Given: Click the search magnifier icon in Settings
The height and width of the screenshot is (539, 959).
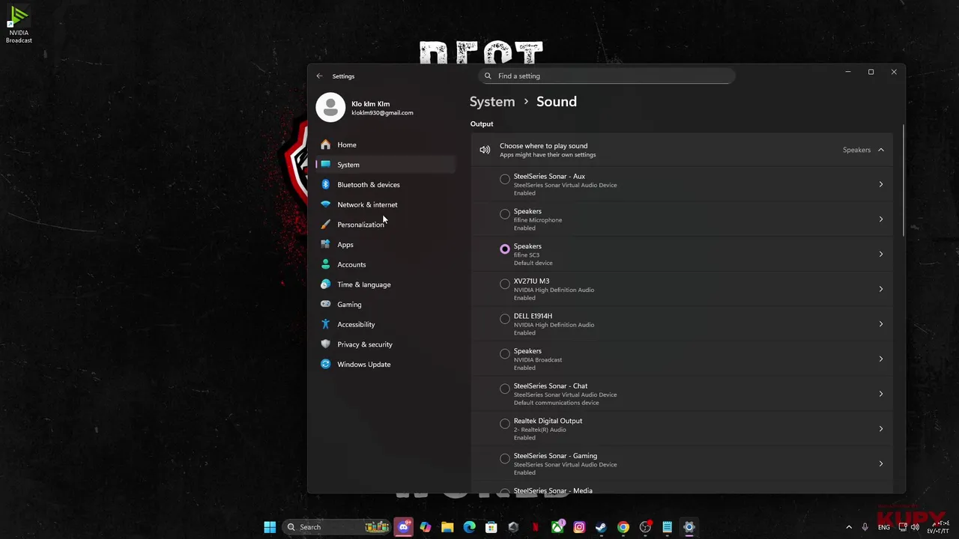Looking at the screenshot, I should click(x=488, y=76).
